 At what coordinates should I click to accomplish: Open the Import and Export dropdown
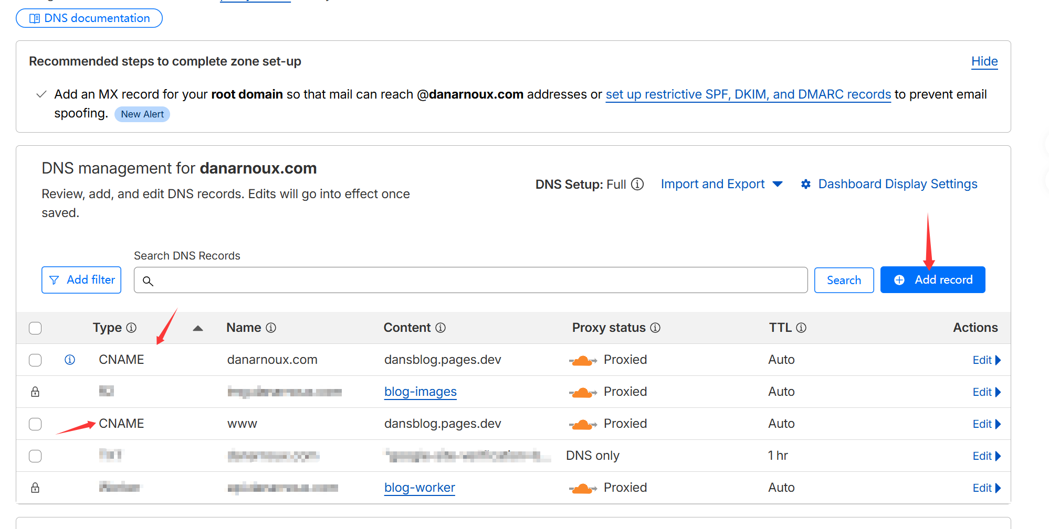pos(721,184)
